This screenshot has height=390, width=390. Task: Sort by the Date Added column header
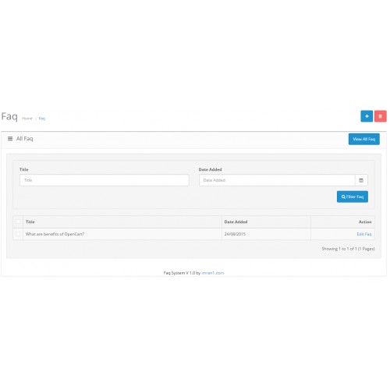click(236, 222)
